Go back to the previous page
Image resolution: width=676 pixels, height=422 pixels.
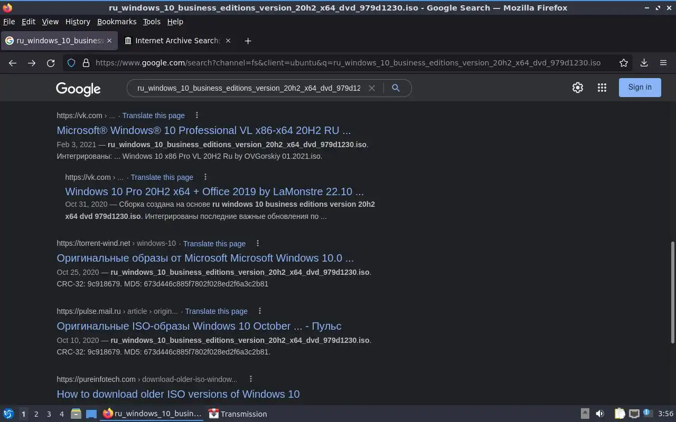tap(13, 63)
